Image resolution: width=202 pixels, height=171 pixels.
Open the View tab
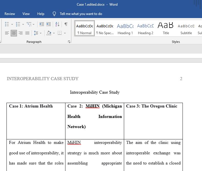click(26, 14)
